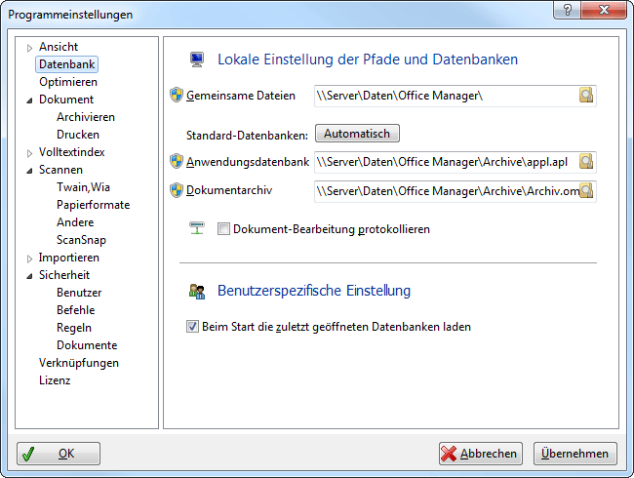Click browse icon for Anwendungsdatenbank path
Viewport: 634px width, 478px height.
pos(586,162)
